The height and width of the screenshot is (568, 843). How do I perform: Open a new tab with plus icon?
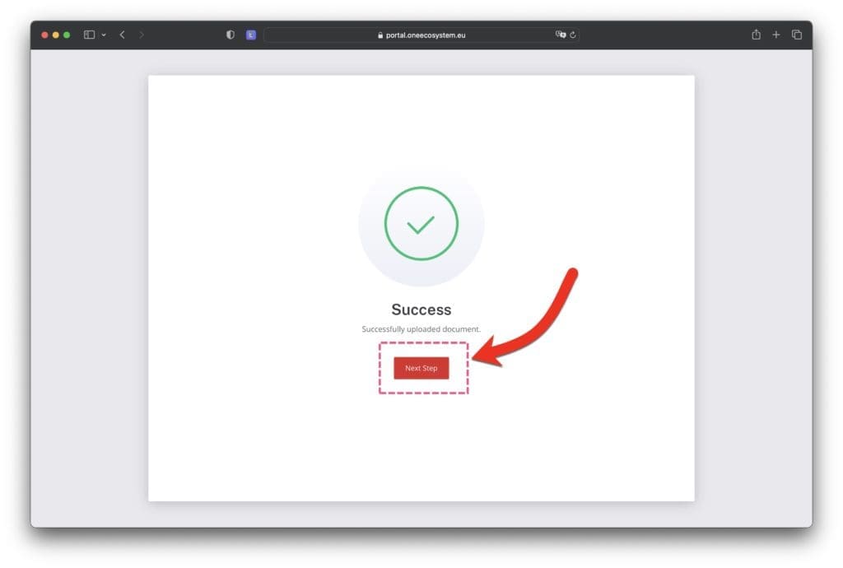(775, 35)
